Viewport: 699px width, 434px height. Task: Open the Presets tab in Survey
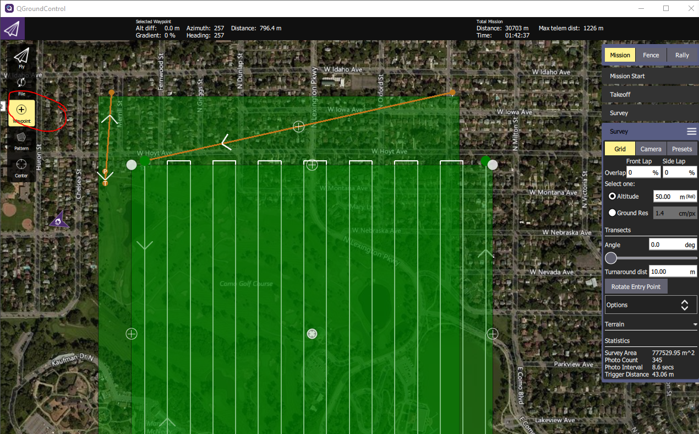point(682,149)
